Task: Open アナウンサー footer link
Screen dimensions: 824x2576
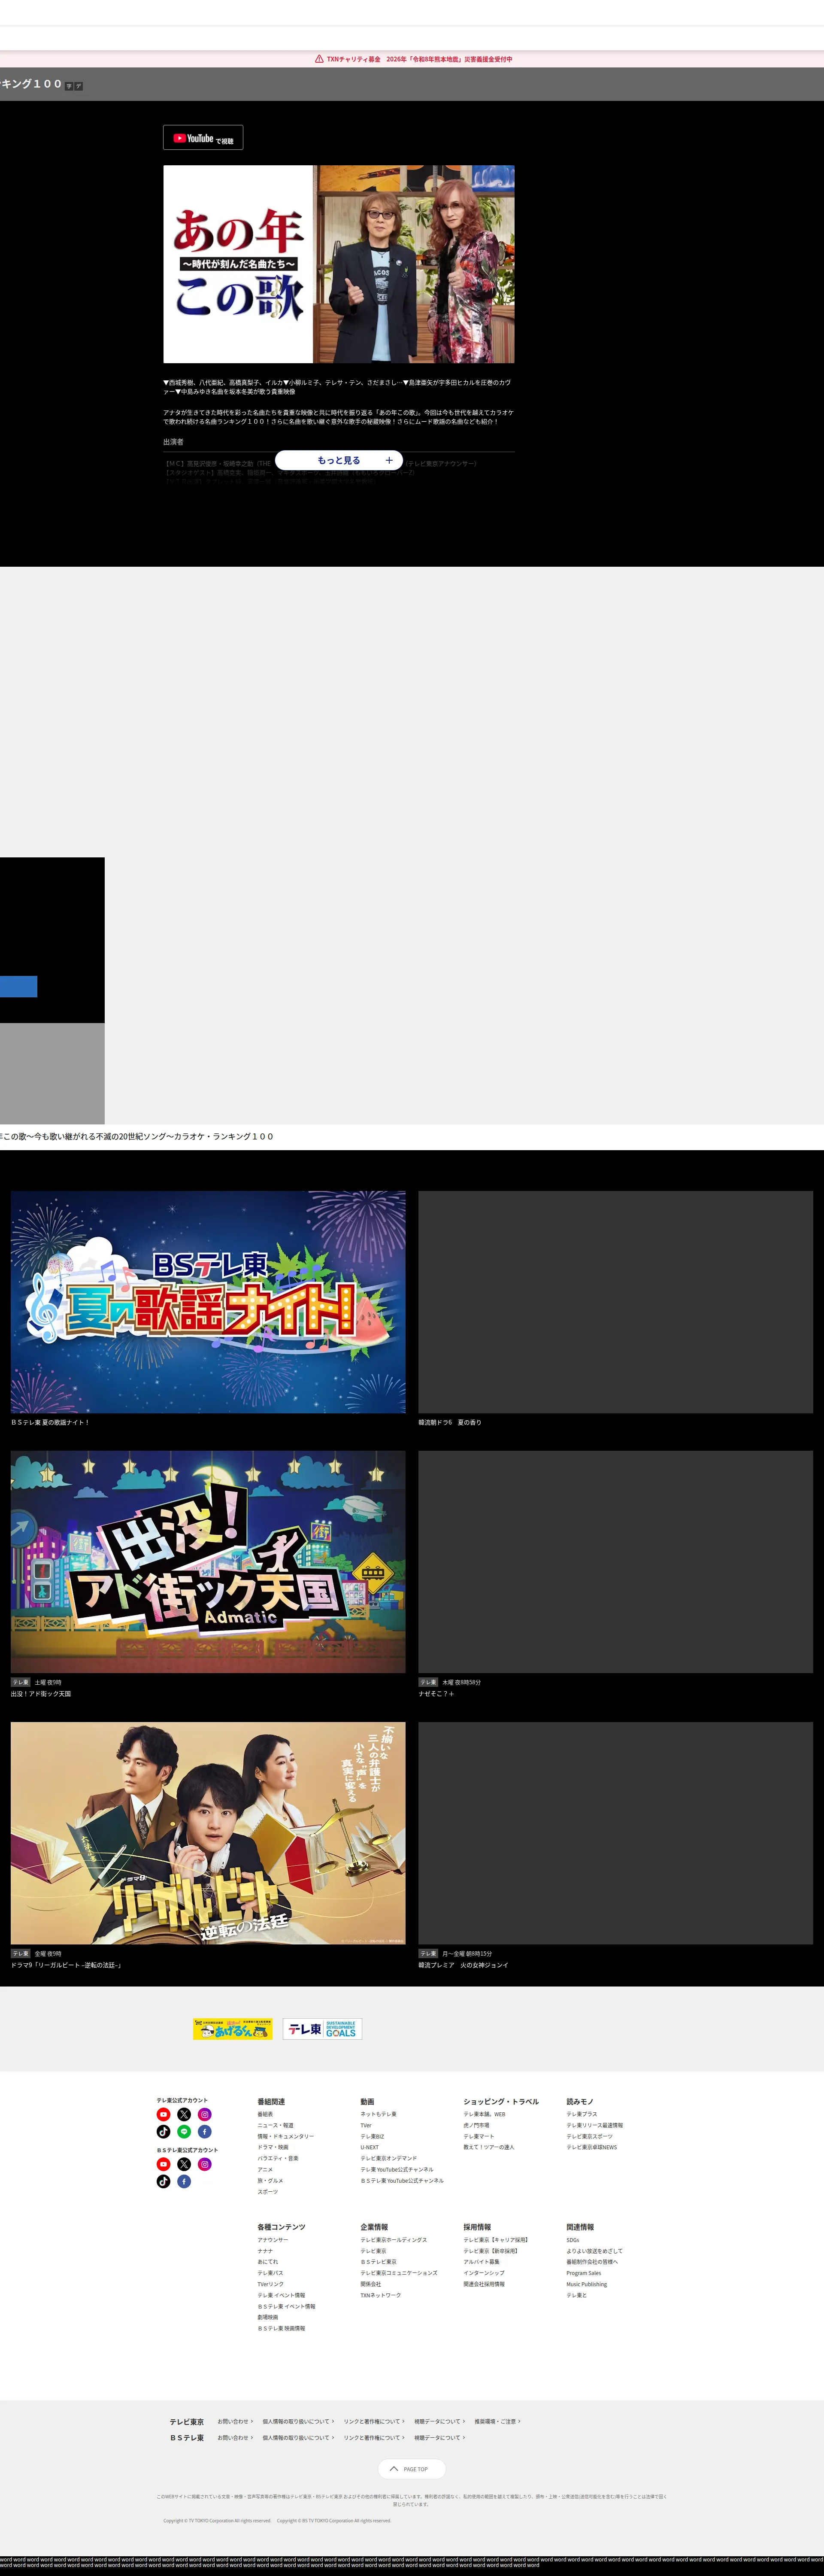Action: [273, 2240]
